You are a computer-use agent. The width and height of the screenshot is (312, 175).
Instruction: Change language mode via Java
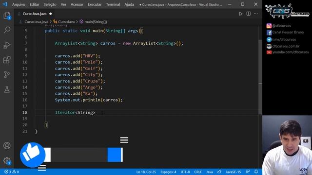tap(209, 172)
